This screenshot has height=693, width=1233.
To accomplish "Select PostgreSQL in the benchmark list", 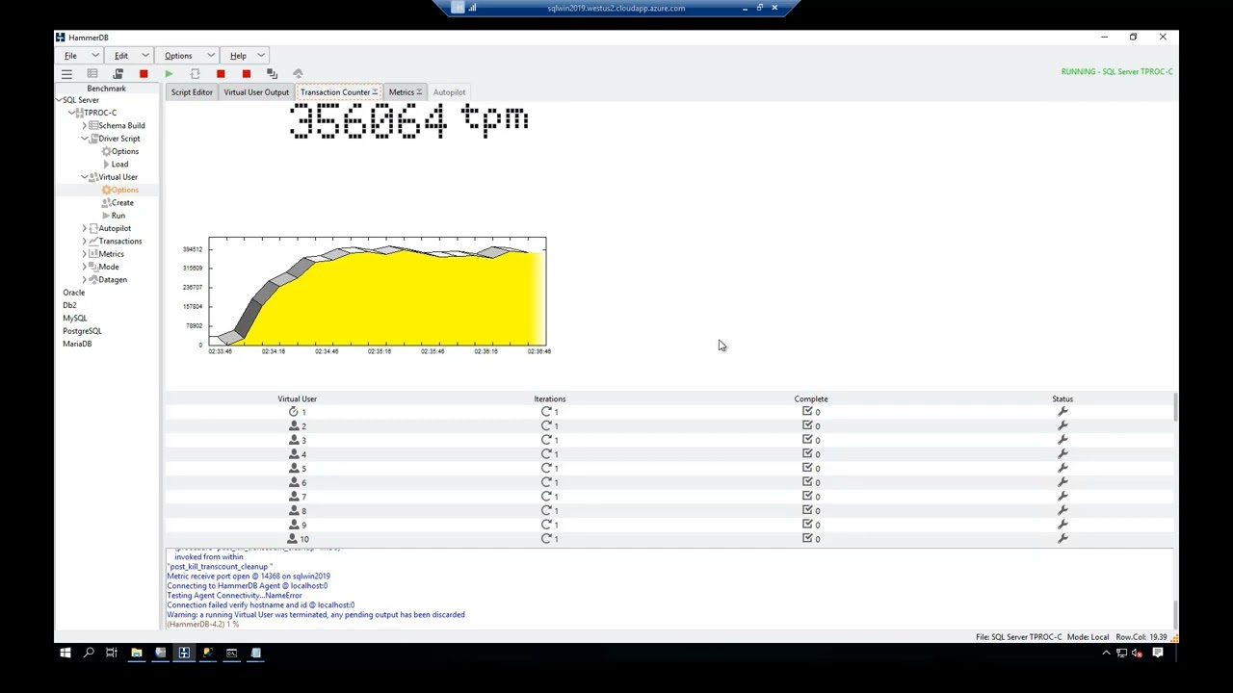I will [x=82, y=331].
